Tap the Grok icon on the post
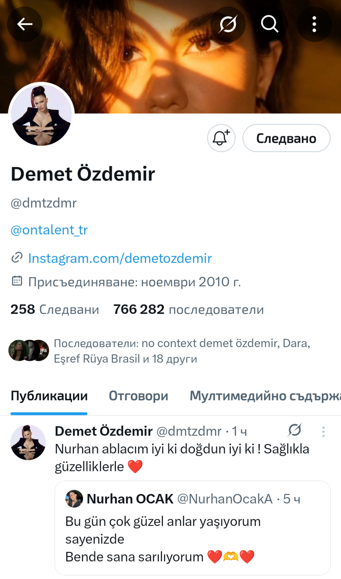This screenshot has width=341, height=579. (x=295, y=431)
